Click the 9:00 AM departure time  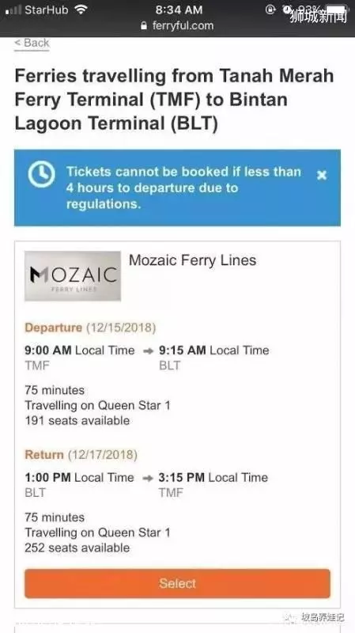(48, 351)
